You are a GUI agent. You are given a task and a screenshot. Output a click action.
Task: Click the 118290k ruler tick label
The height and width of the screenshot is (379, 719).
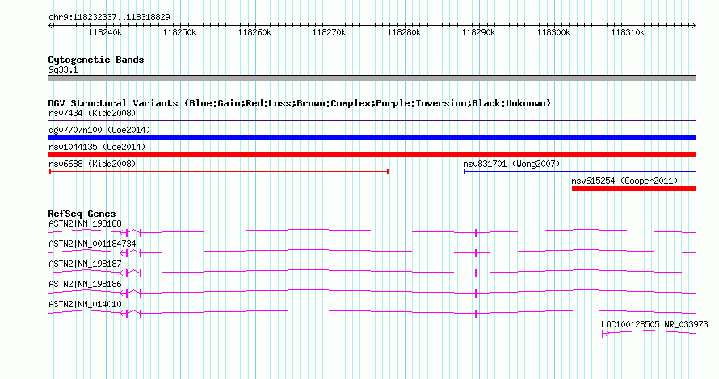coord(478,32)
